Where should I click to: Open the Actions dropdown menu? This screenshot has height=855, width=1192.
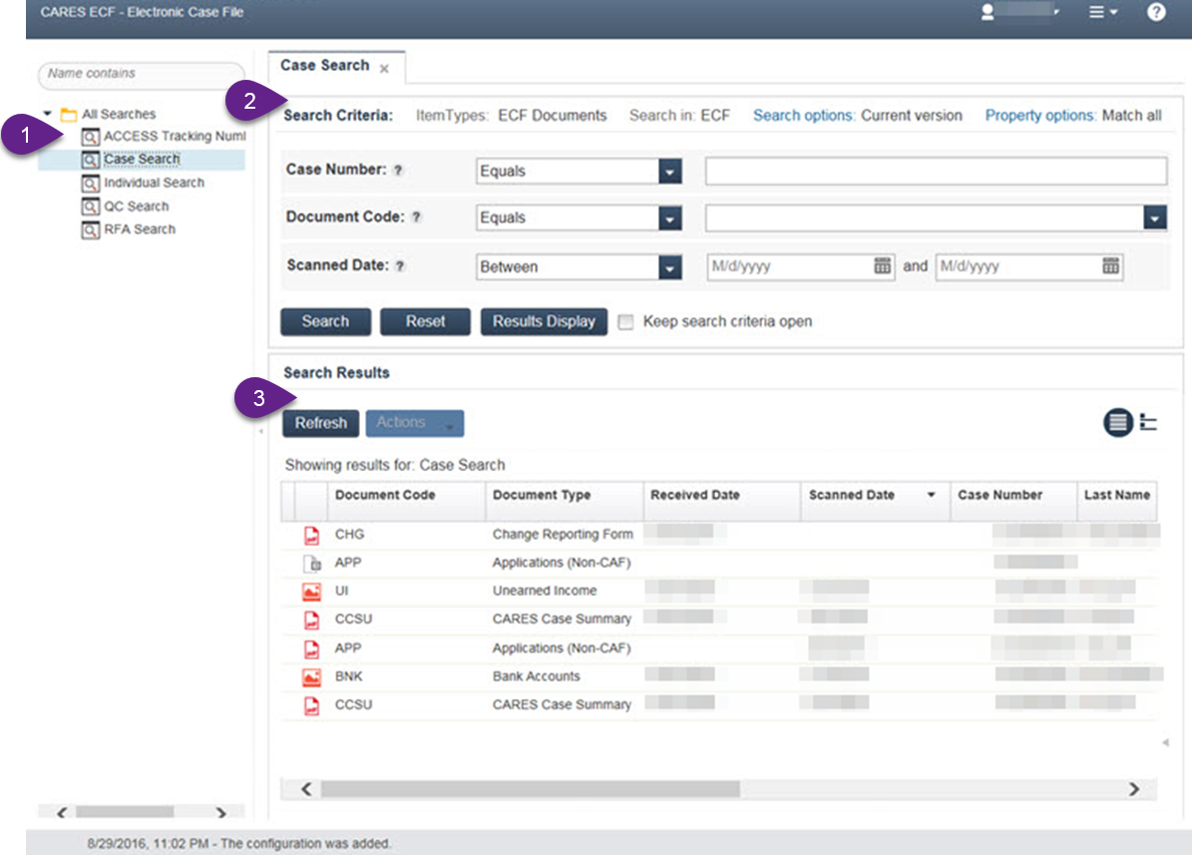coord(414,423)
